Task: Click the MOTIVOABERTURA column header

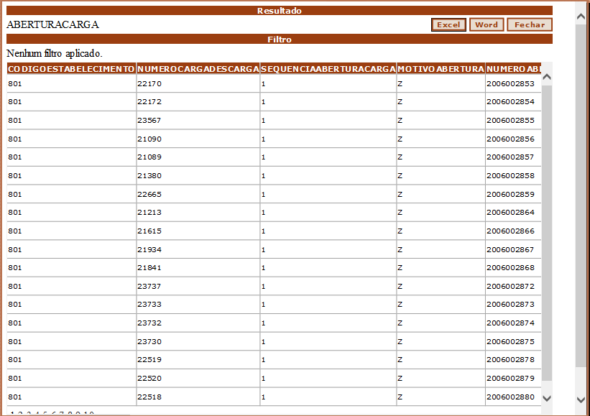Action: click(441, 69)
